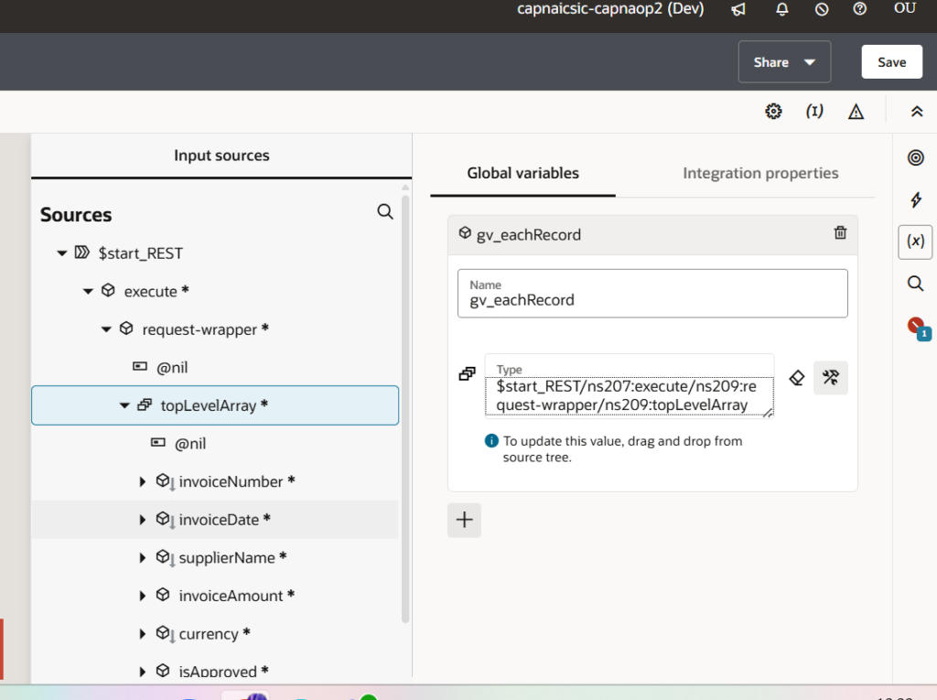Click the Save button
Viewport: 937px width, 700px height.
[x=891, y=62]
